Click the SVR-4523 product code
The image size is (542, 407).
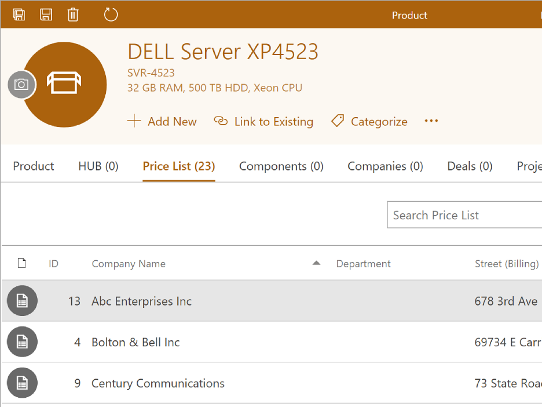pos(151,72)
